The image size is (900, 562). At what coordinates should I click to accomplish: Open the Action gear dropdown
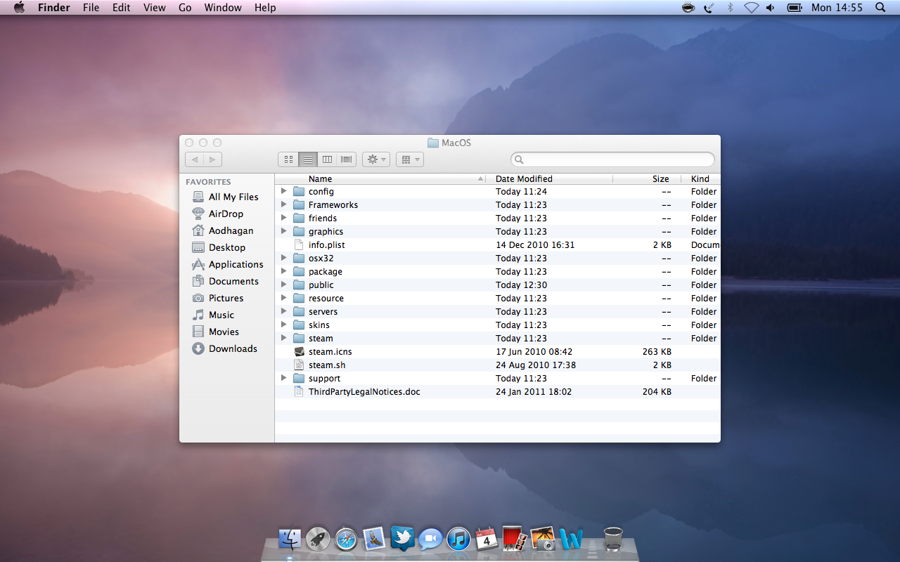(x=376, y=159)
